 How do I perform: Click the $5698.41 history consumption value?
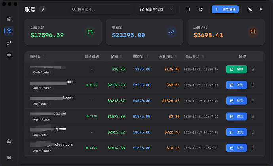(x=208, y=35)
